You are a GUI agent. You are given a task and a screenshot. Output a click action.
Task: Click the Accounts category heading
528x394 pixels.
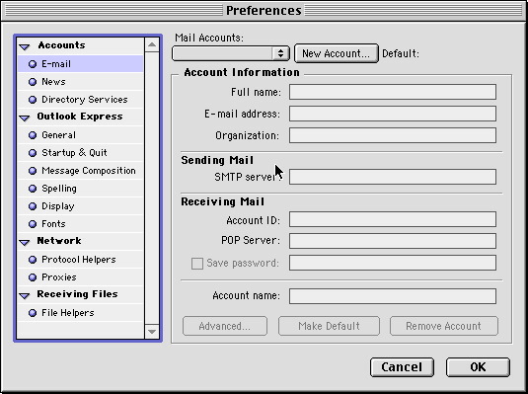point(61,45)
